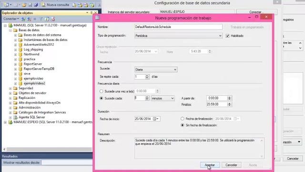Image resolution: width=305 pixels, height=172 pixels.
Task: Select Sucede una vez a la(s) option
Action: click(x=101, y=91)
